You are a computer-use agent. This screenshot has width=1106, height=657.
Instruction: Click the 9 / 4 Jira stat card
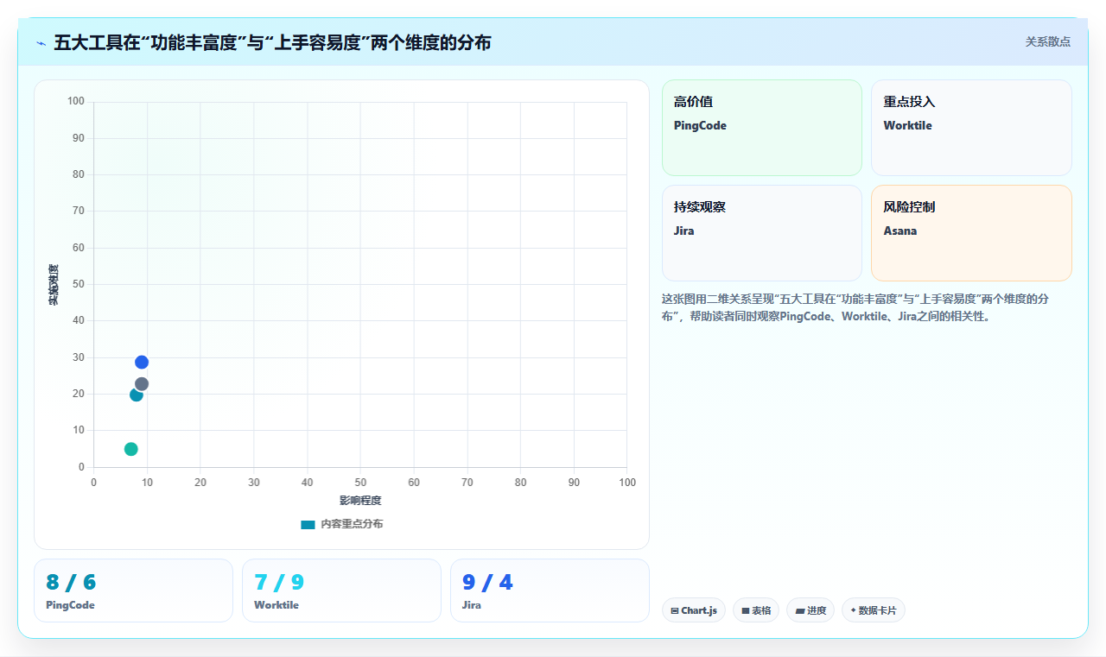[x=550, y=591]
